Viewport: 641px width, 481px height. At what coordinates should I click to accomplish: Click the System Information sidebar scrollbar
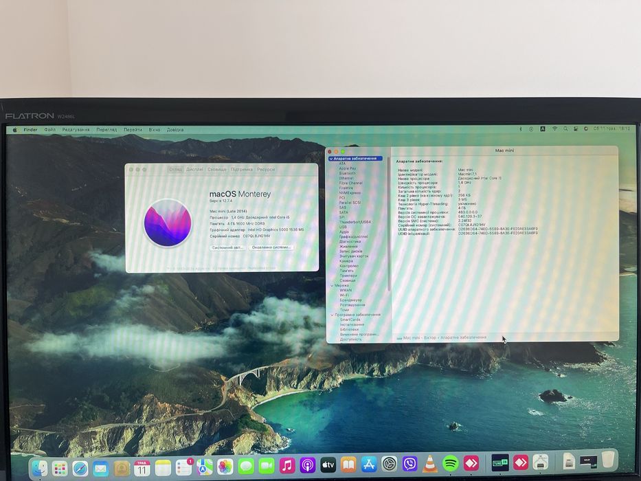388,224
